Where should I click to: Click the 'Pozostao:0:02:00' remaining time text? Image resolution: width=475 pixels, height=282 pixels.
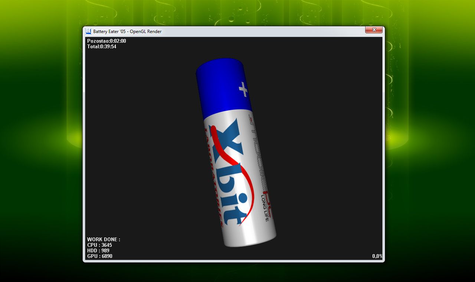tap(107, 41)
